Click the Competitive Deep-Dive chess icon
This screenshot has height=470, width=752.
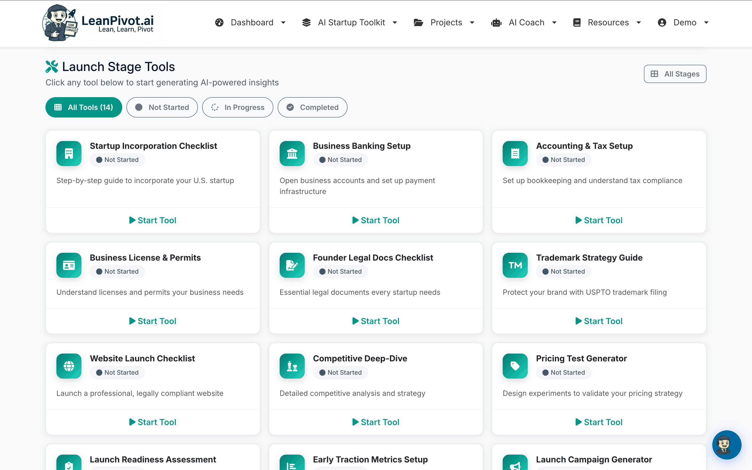point(292,366)
